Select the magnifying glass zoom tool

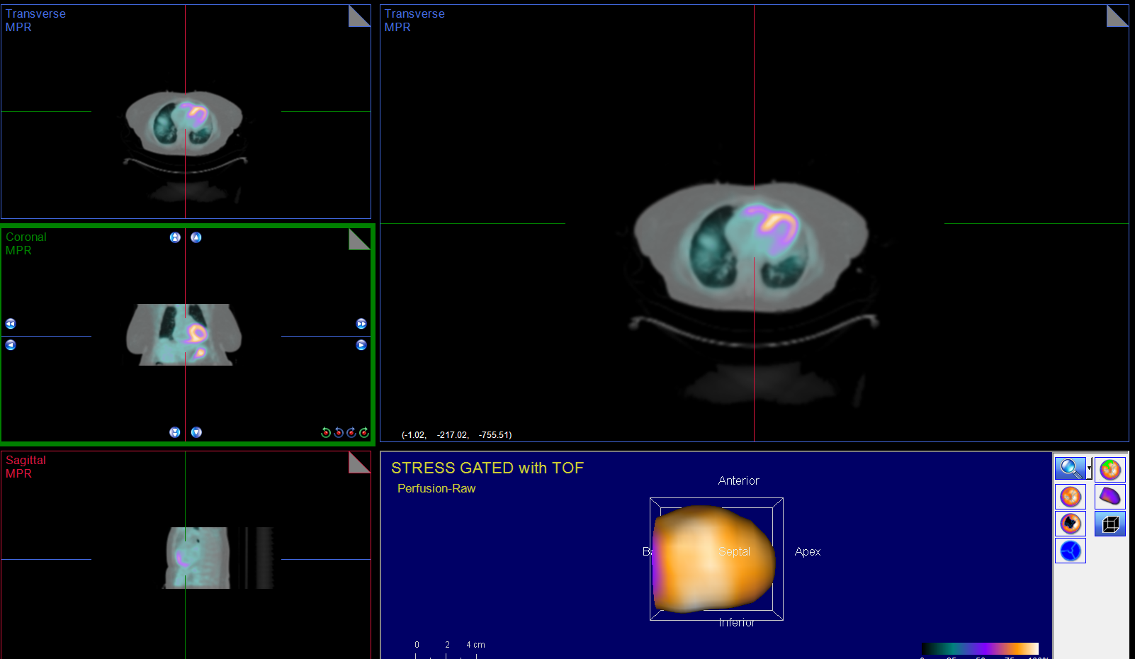pyautogui.click(x=1070, y=468)
